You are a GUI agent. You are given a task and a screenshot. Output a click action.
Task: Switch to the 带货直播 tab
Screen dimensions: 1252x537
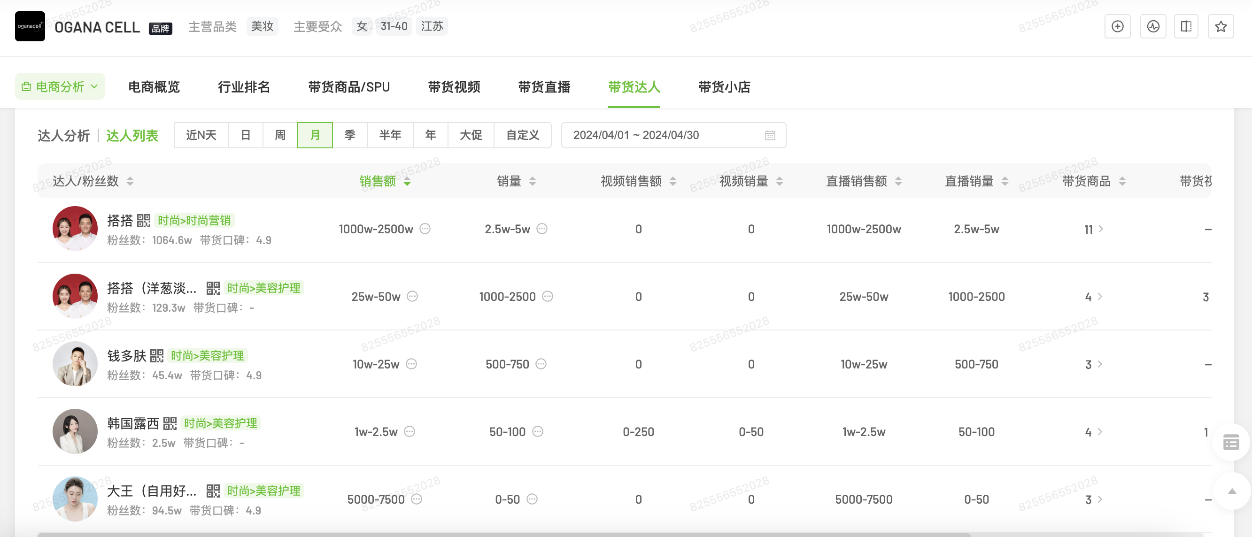click(544, 86)
